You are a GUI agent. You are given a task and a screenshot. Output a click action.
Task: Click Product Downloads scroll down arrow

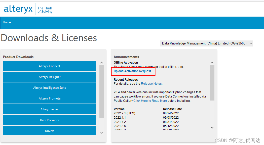(x=101, y=133)
